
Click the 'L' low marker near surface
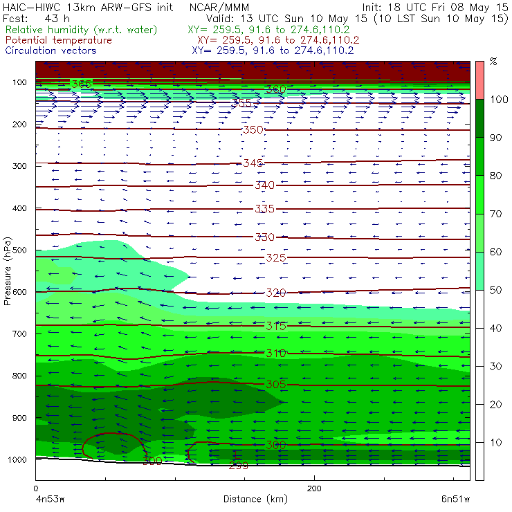coord(237,454)
